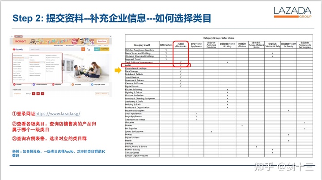This screenshot has width=322, height=180.
Task: Click the Cameras & Drones row label
Action: click(134, 83)
